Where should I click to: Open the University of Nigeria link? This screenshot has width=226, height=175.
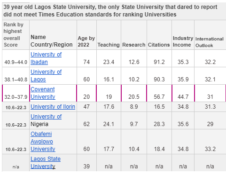tap(46, 117)
